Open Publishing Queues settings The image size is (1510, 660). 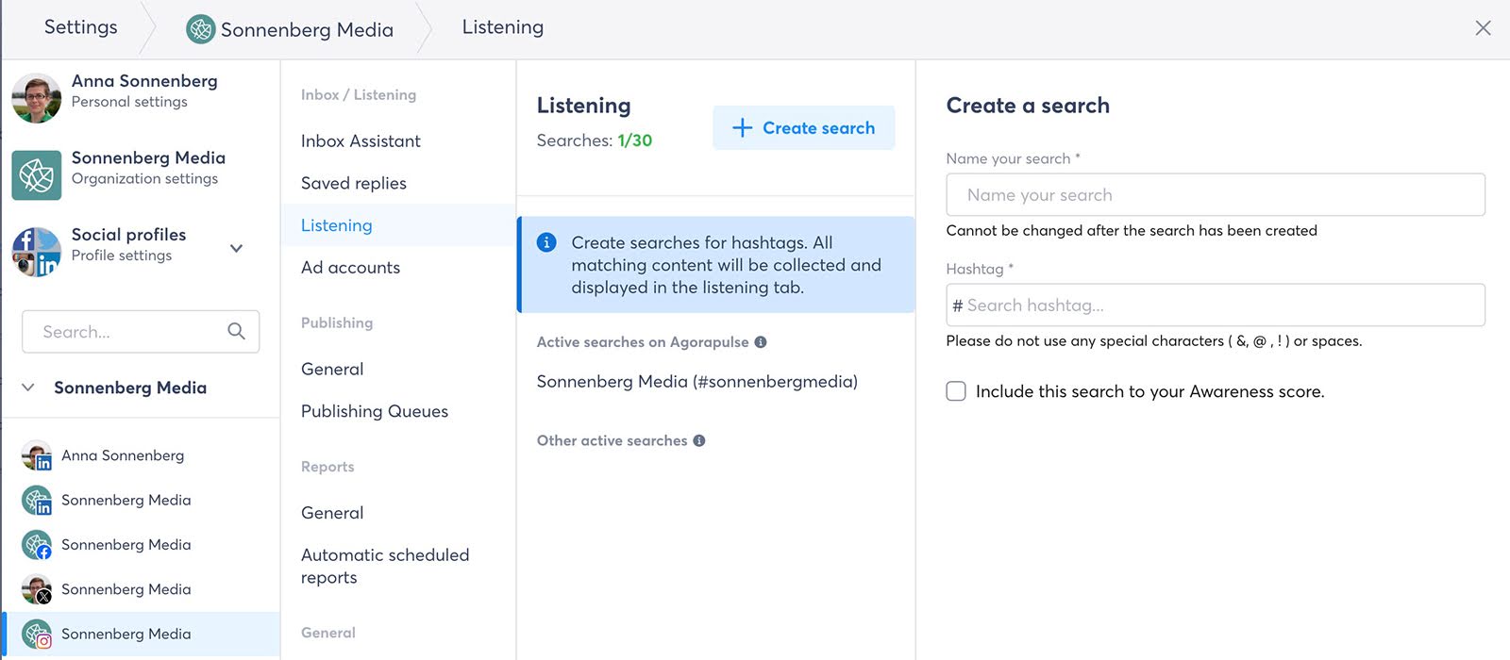coord(375,411)
